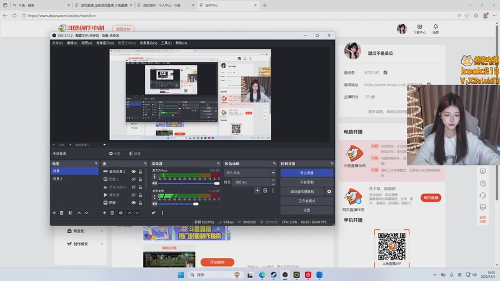Open the transition properties three-dot menu
Screen dimensions: 500x281
coord(272,190)
